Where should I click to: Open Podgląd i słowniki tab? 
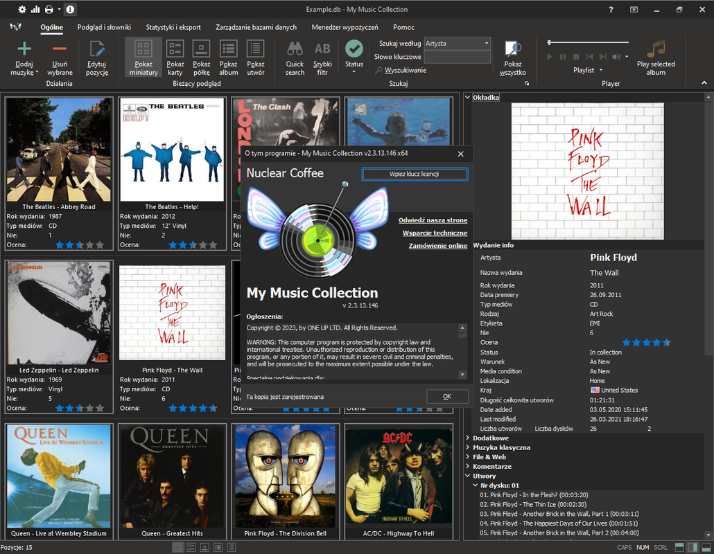tap(104, 27)
